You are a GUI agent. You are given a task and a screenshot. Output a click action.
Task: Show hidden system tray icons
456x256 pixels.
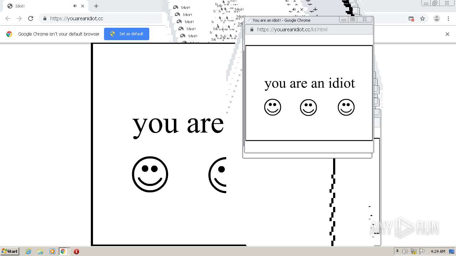397,251
